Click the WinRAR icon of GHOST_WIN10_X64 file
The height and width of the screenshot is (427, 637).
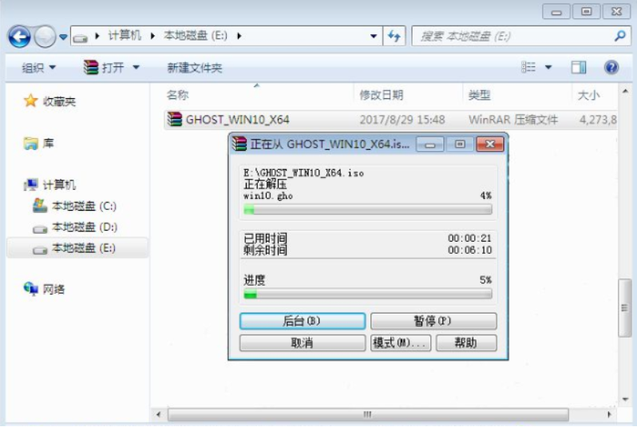click(x=175, y=120)
